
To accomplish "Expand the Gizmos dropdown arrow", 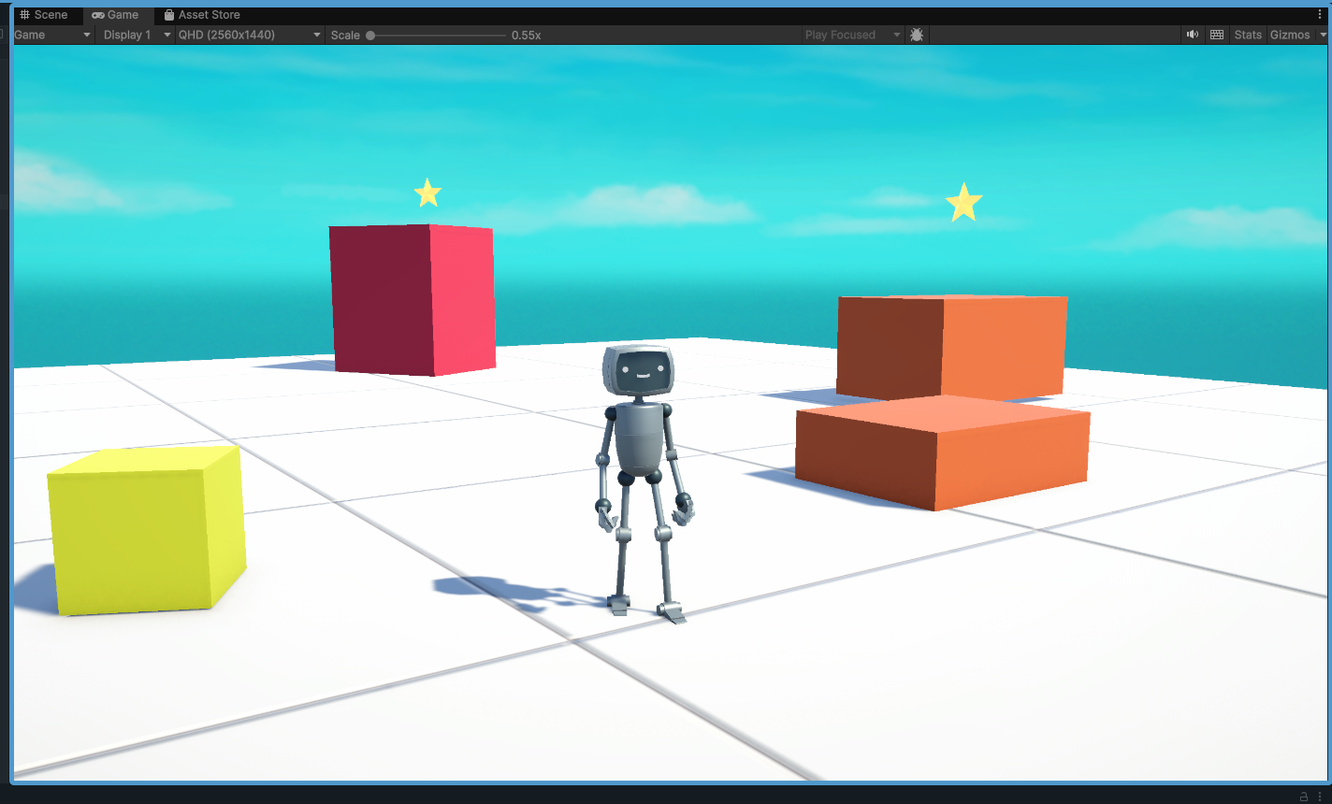I will tap(1323, 35).
